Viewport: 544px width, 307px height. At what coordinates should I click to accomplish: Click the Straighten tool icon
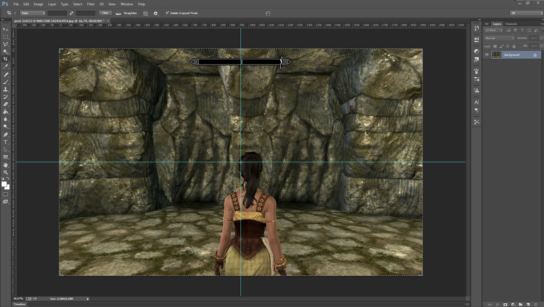pos(118,13)
